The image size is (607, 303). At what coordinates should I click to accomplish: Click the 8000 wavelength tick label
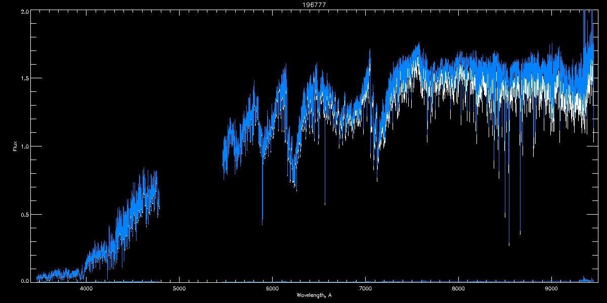tap(458, 288)
